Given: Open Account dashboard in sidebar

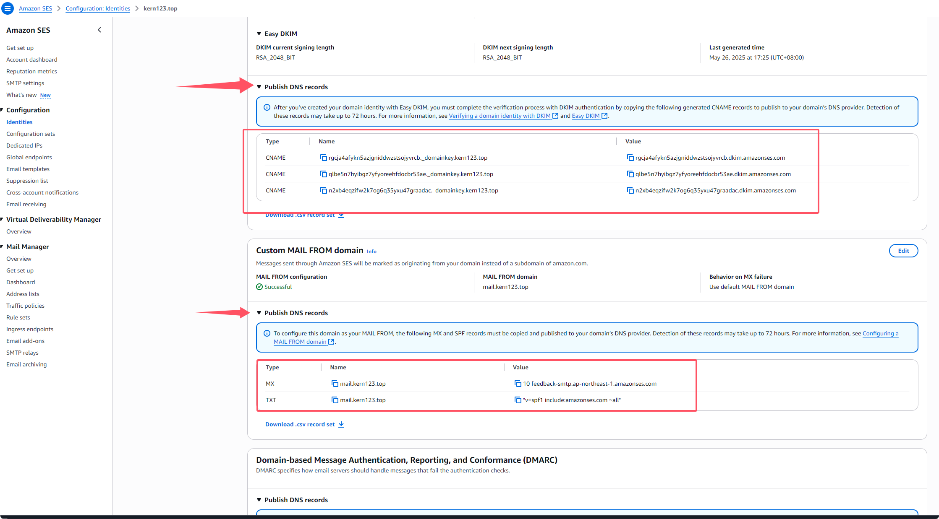Looking at the screenshot, I should (31, 60).
